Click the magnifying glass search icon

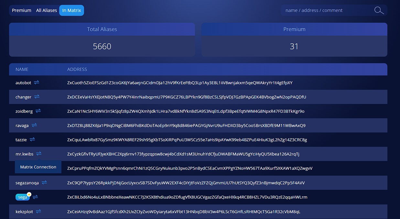(379, 10)
